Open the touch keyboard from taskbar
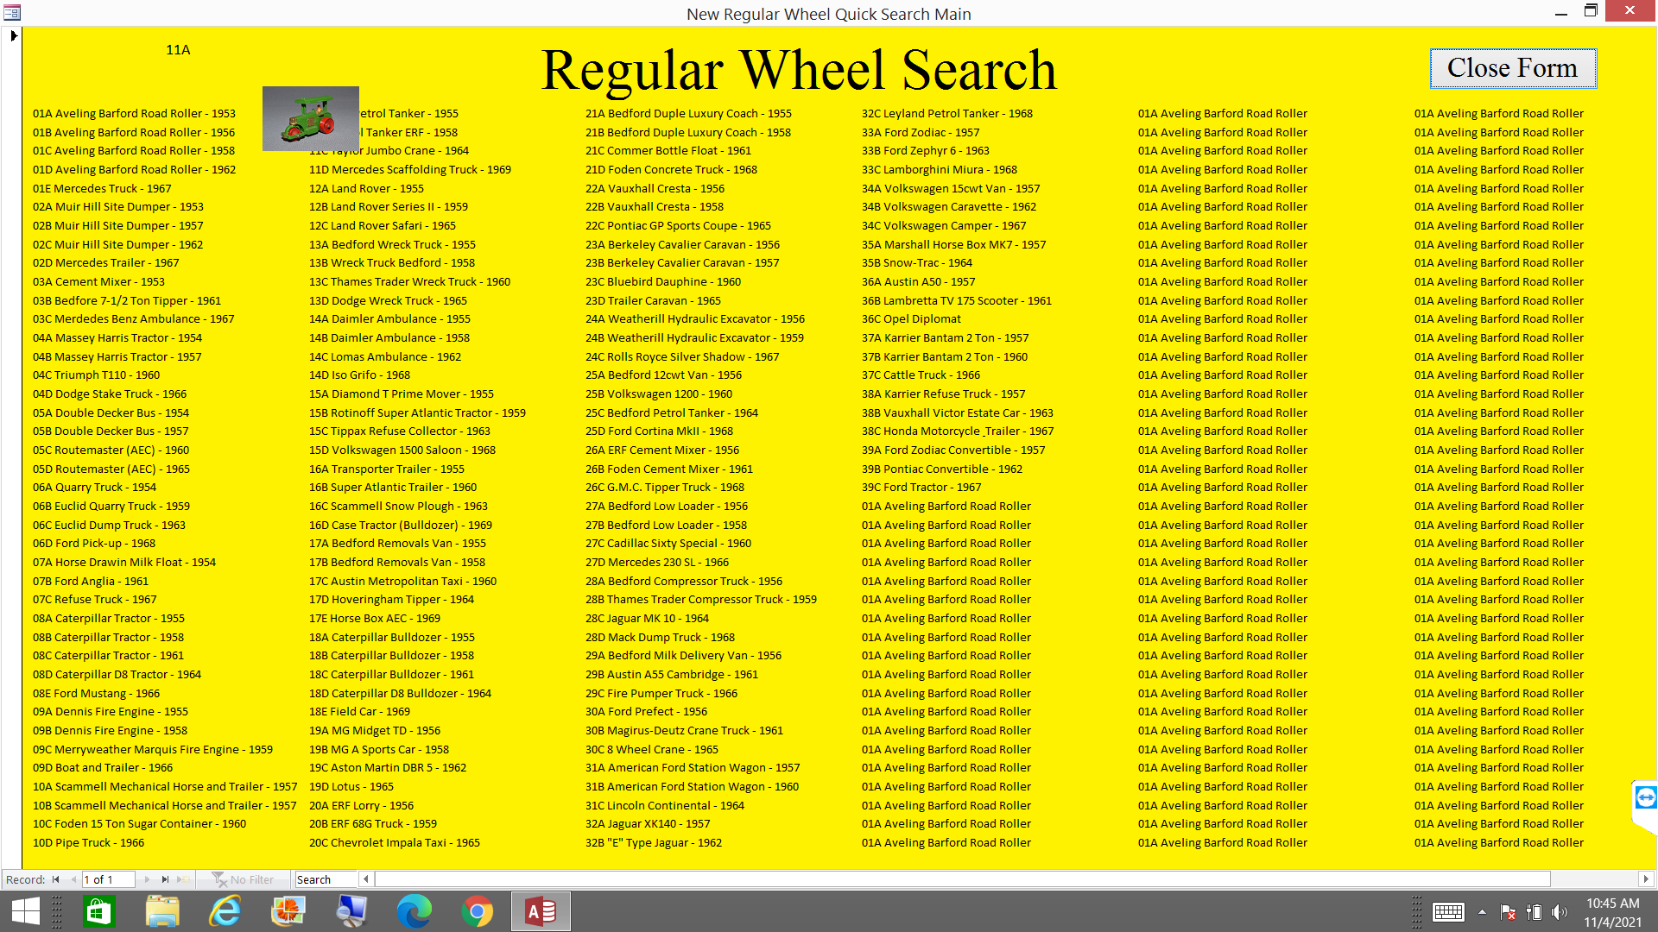The image size is (1658, 932). click(1448, 912)
